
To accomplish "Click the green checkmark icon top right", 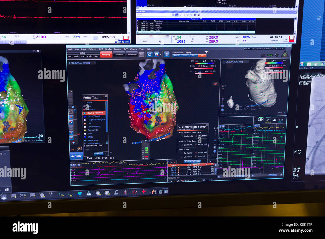I will [285, 54].
